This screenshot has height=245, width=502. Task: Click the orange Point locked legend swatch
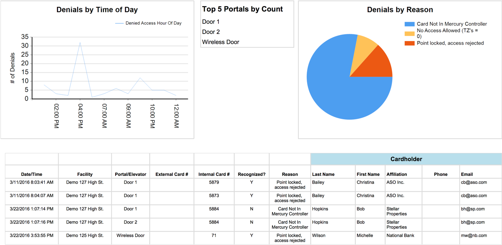[x=409, y=43]
